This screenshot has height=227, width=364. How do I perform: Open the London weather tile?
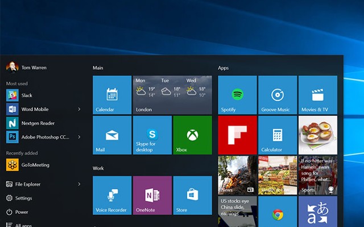coord(172,95)
